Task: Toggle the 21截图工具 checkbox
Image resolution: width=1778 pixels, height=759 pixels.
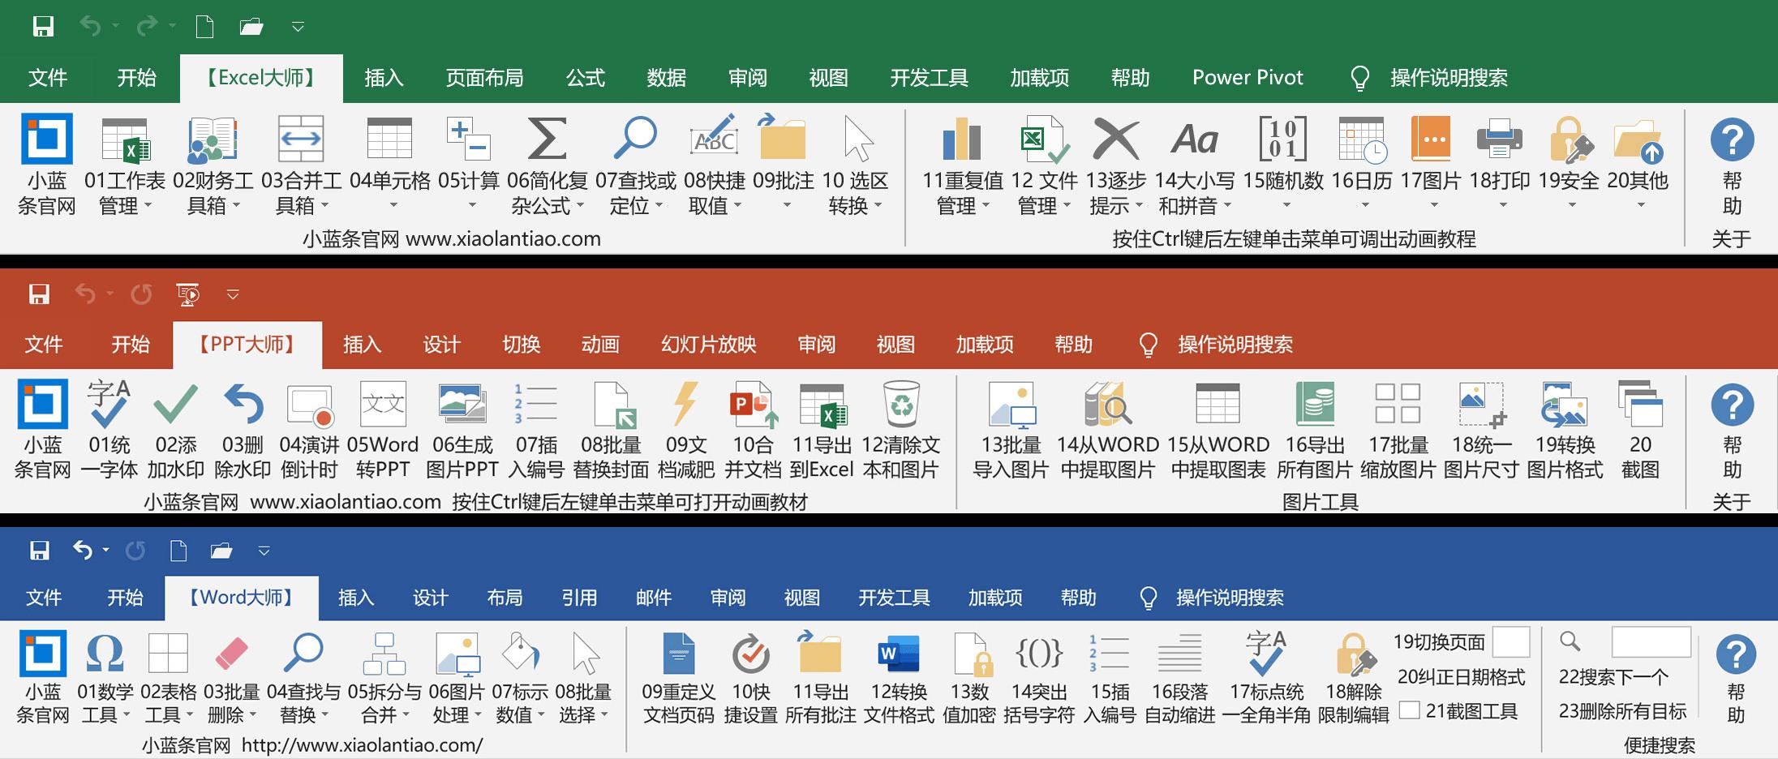Action: coord(1410,711)
